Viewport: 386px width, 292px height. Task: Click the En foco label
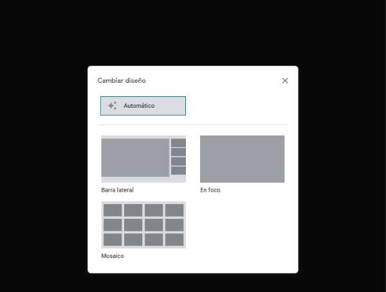click(x=210, y=190)
